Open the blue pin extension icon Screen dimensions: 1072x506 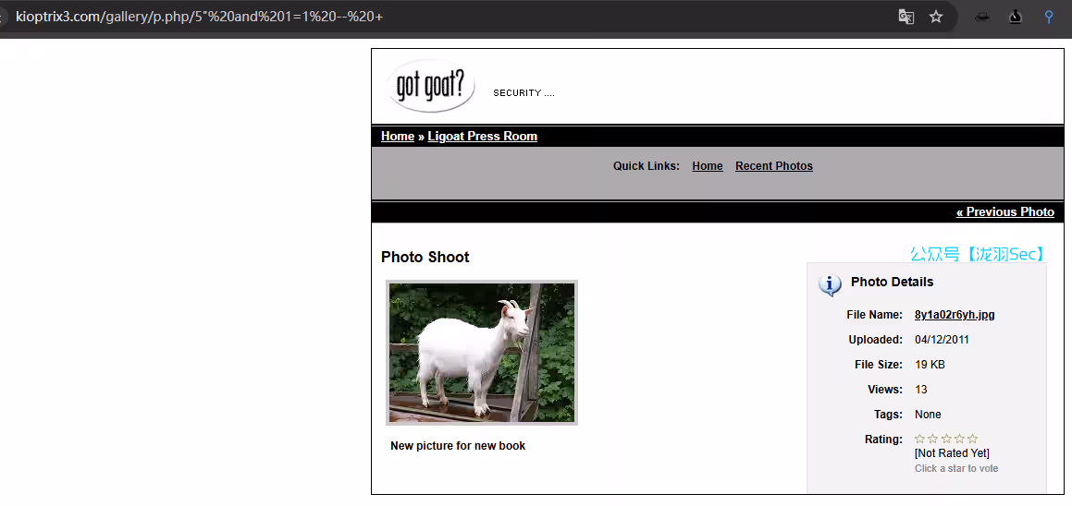click(x=1049, y=17)
